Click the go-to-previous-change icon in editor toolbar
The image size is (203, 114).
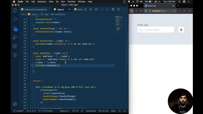tap(96, 9)
